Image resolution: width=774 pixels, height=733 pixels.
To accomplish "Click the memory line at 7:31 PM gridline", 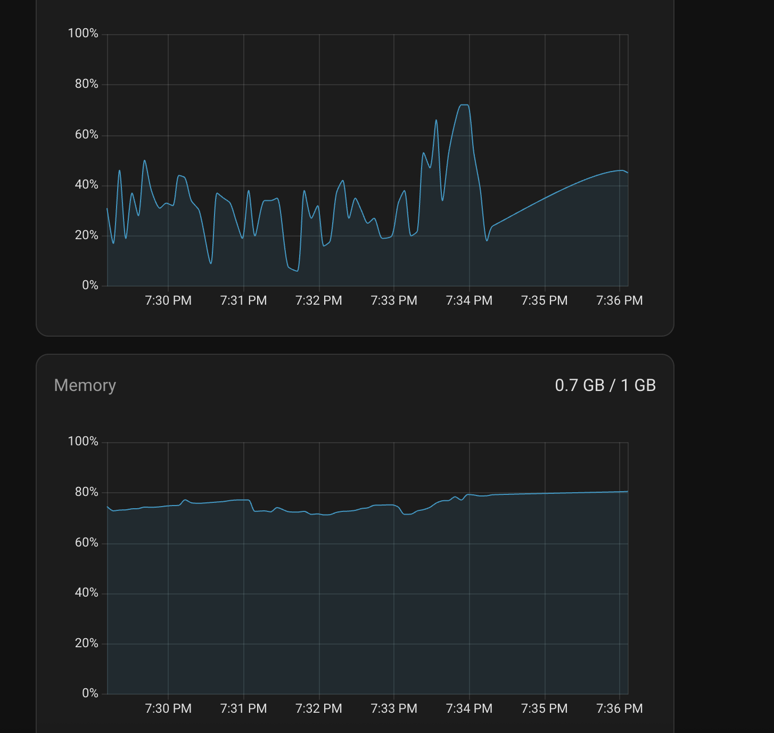I will click(x=244, y=500).
